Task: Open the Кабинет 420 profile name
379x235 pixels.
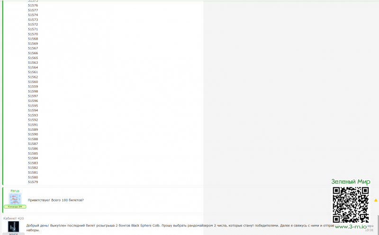Action: coord(14,218)
